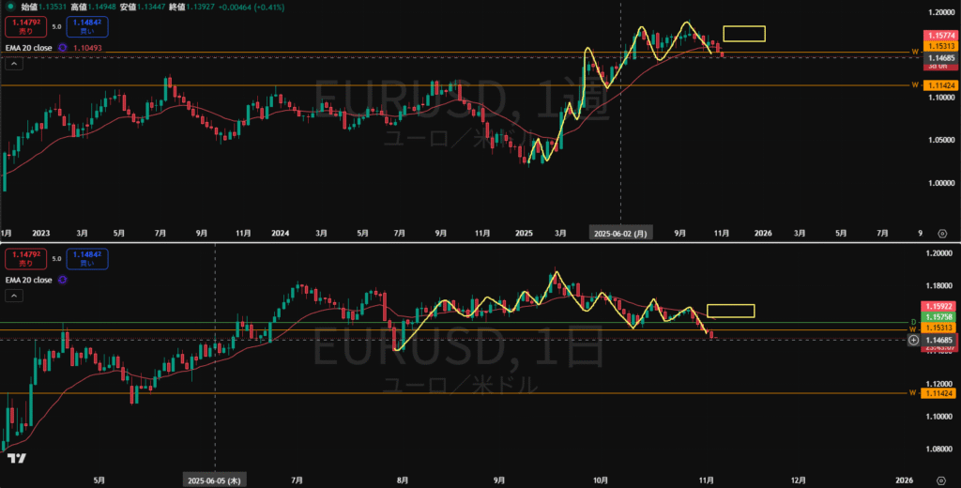This screenshot has width=961, height=488.
Task: Collapse the daily chart indicator legend
Action: (x=14, y=296)
